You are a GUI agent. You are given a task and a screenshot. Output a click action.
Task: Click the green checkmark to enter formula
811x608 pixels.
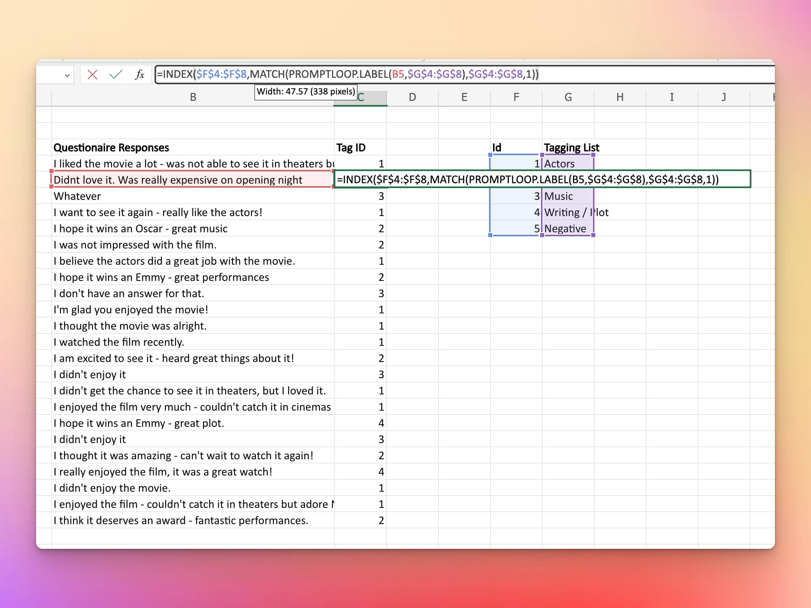[x=116, y=75]
